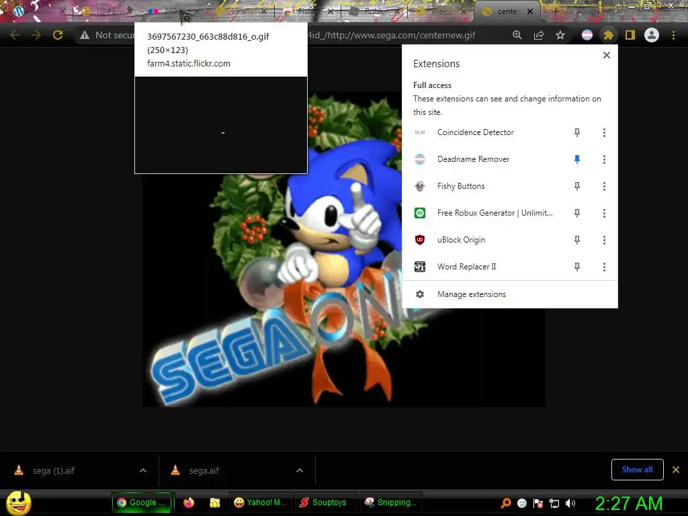
Task: Switch to Yahoo! Messenger taskbar button
Action: pos(260,503)
